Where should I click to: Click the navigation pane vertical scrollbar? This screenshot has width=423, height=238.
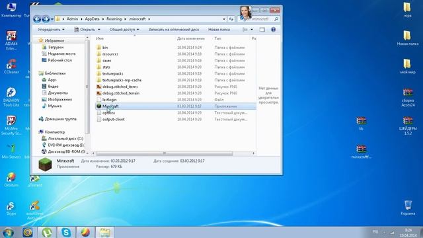87,87
